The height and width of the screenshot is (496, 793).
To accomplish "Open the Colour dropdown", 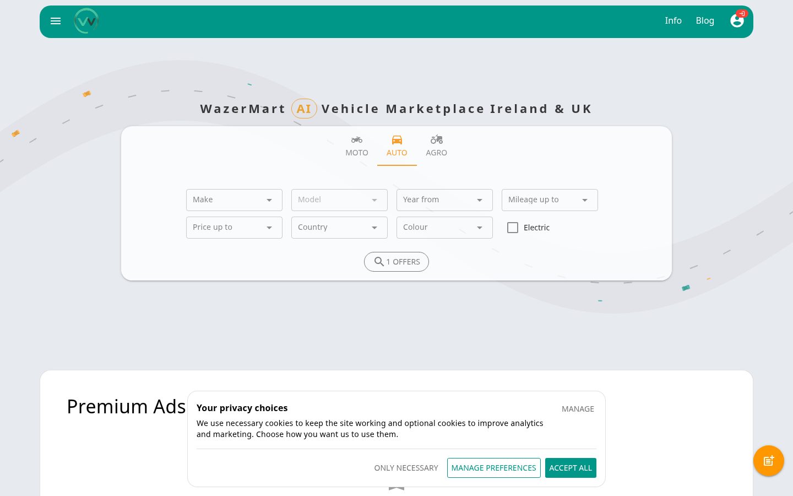I will point(444,228).
